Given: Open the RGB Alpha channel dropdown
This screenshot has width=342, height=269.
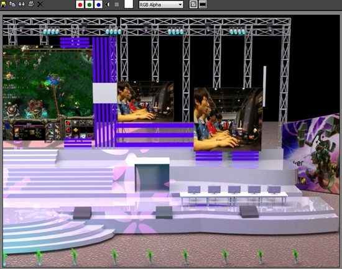Looking at the screenshot, I should pos(161,4).
